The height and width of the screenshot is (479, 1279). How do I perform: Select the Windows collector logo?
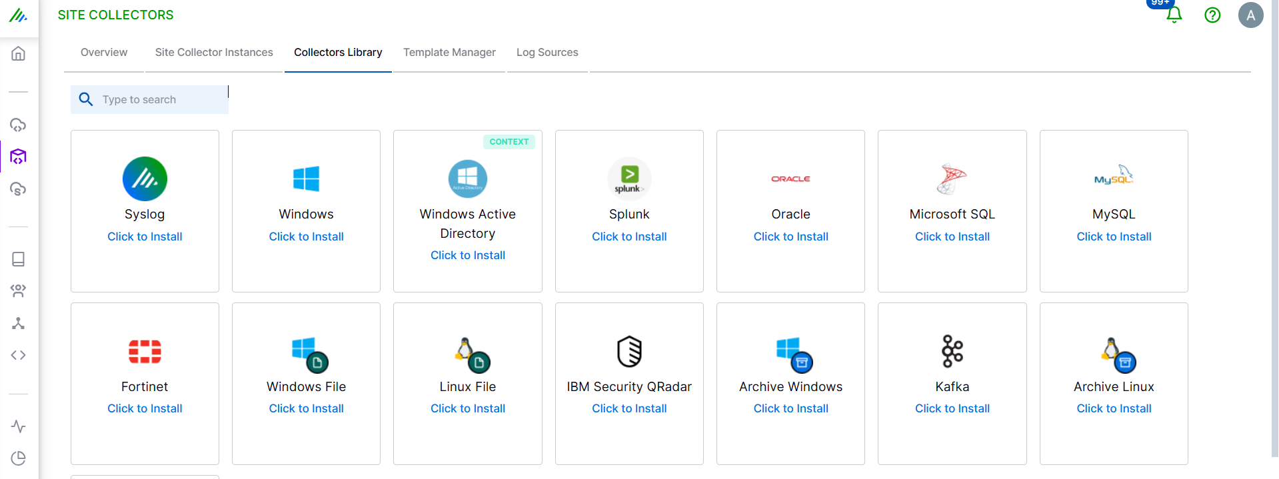306,179
